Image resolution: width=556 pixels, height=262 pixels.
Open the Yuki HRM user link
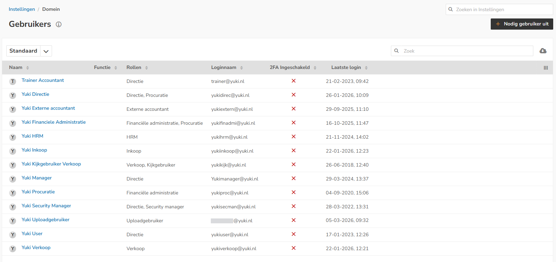(32, 136)
